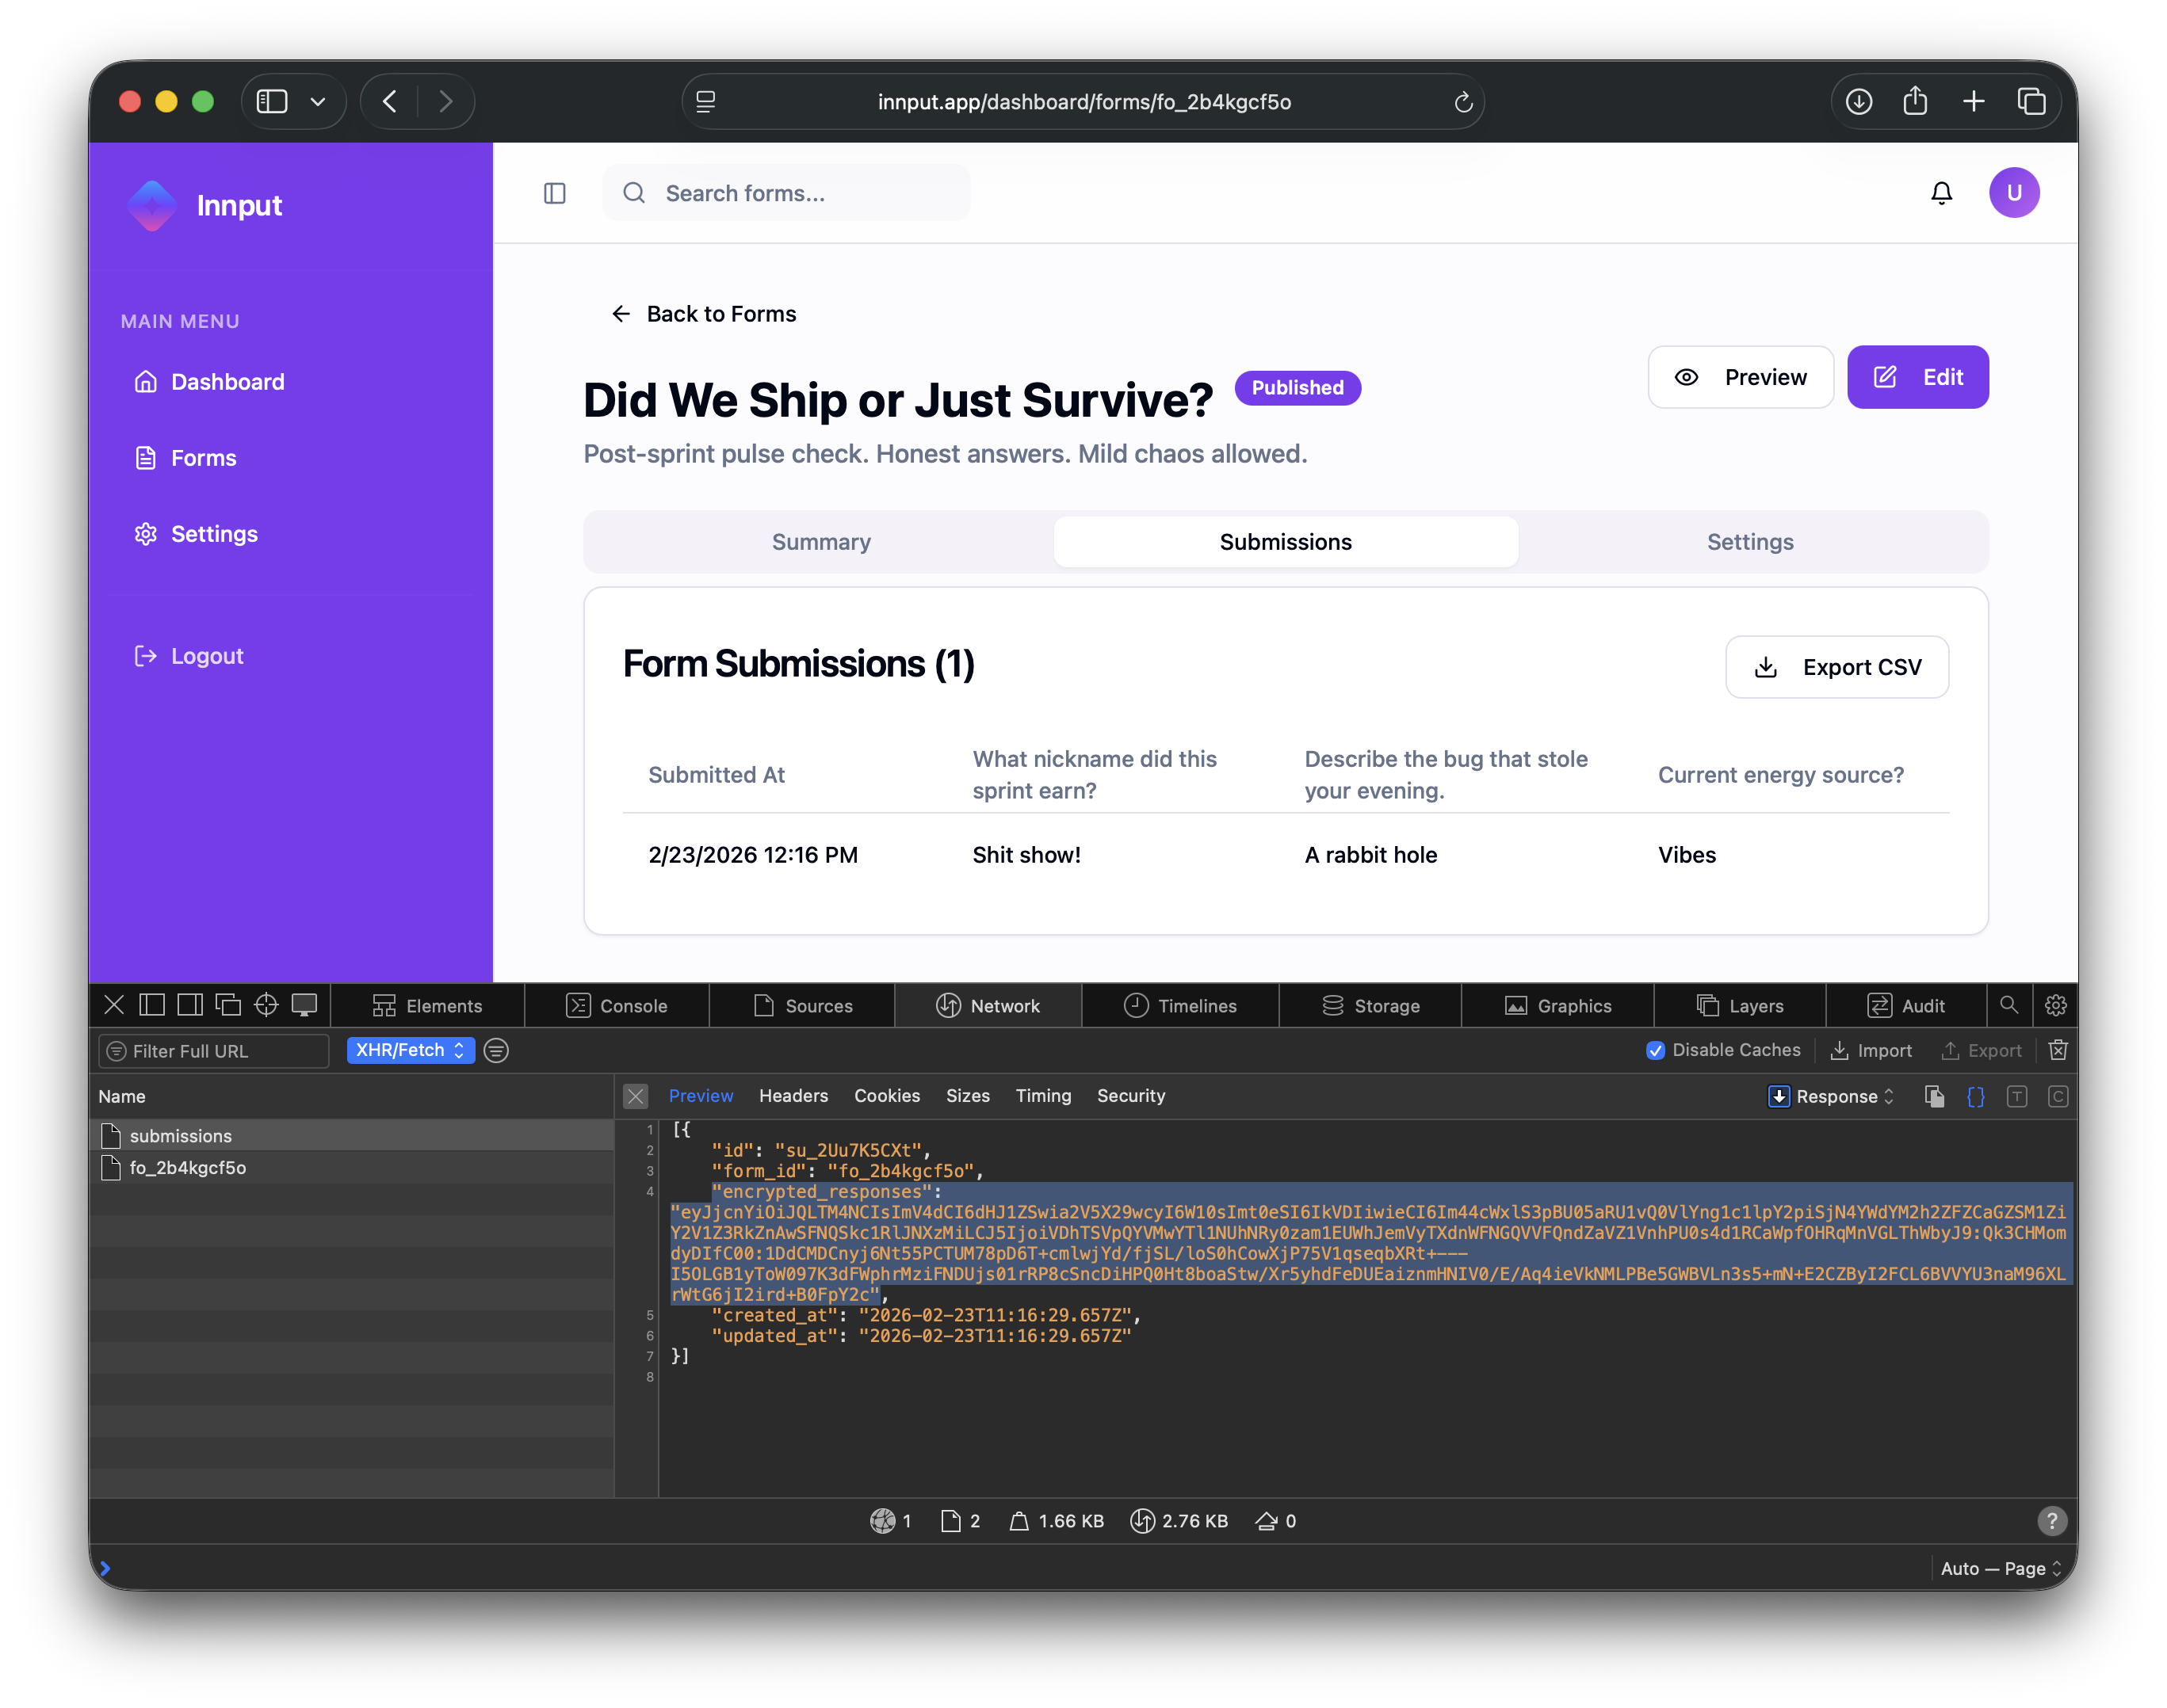Viewport: 2167px width, 1708px height.
Task: Clear network requests with trash icon
Action: [2058, 1050]
